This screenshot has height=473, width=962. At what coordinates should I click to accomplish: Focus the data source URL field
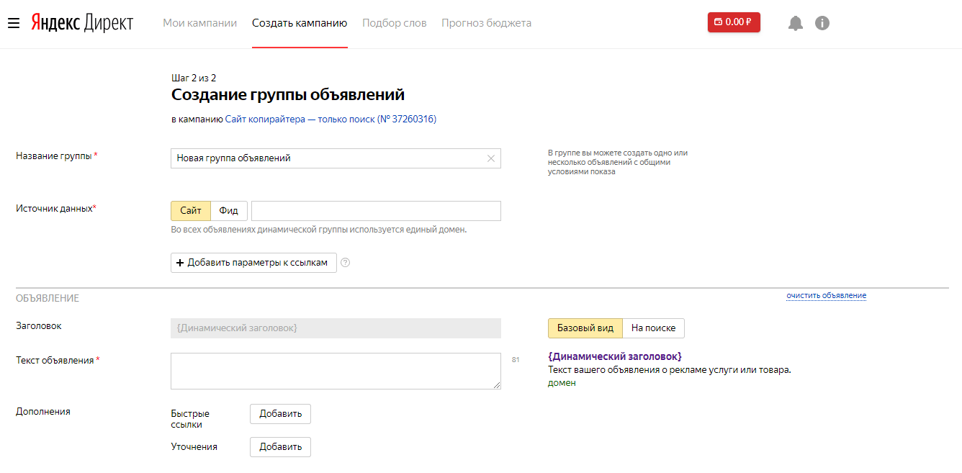pyautogui.click(x=376, y=210)
